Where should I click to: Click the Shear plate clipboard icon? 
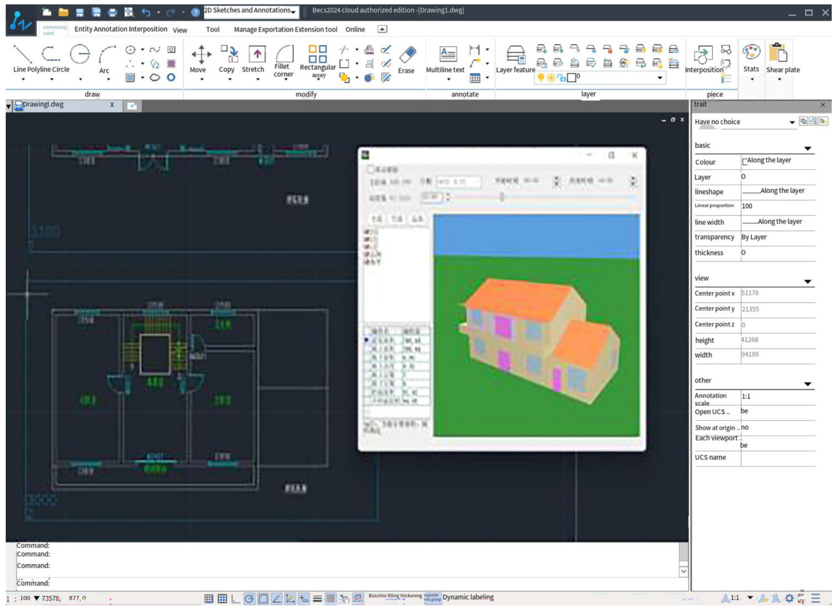779,53
